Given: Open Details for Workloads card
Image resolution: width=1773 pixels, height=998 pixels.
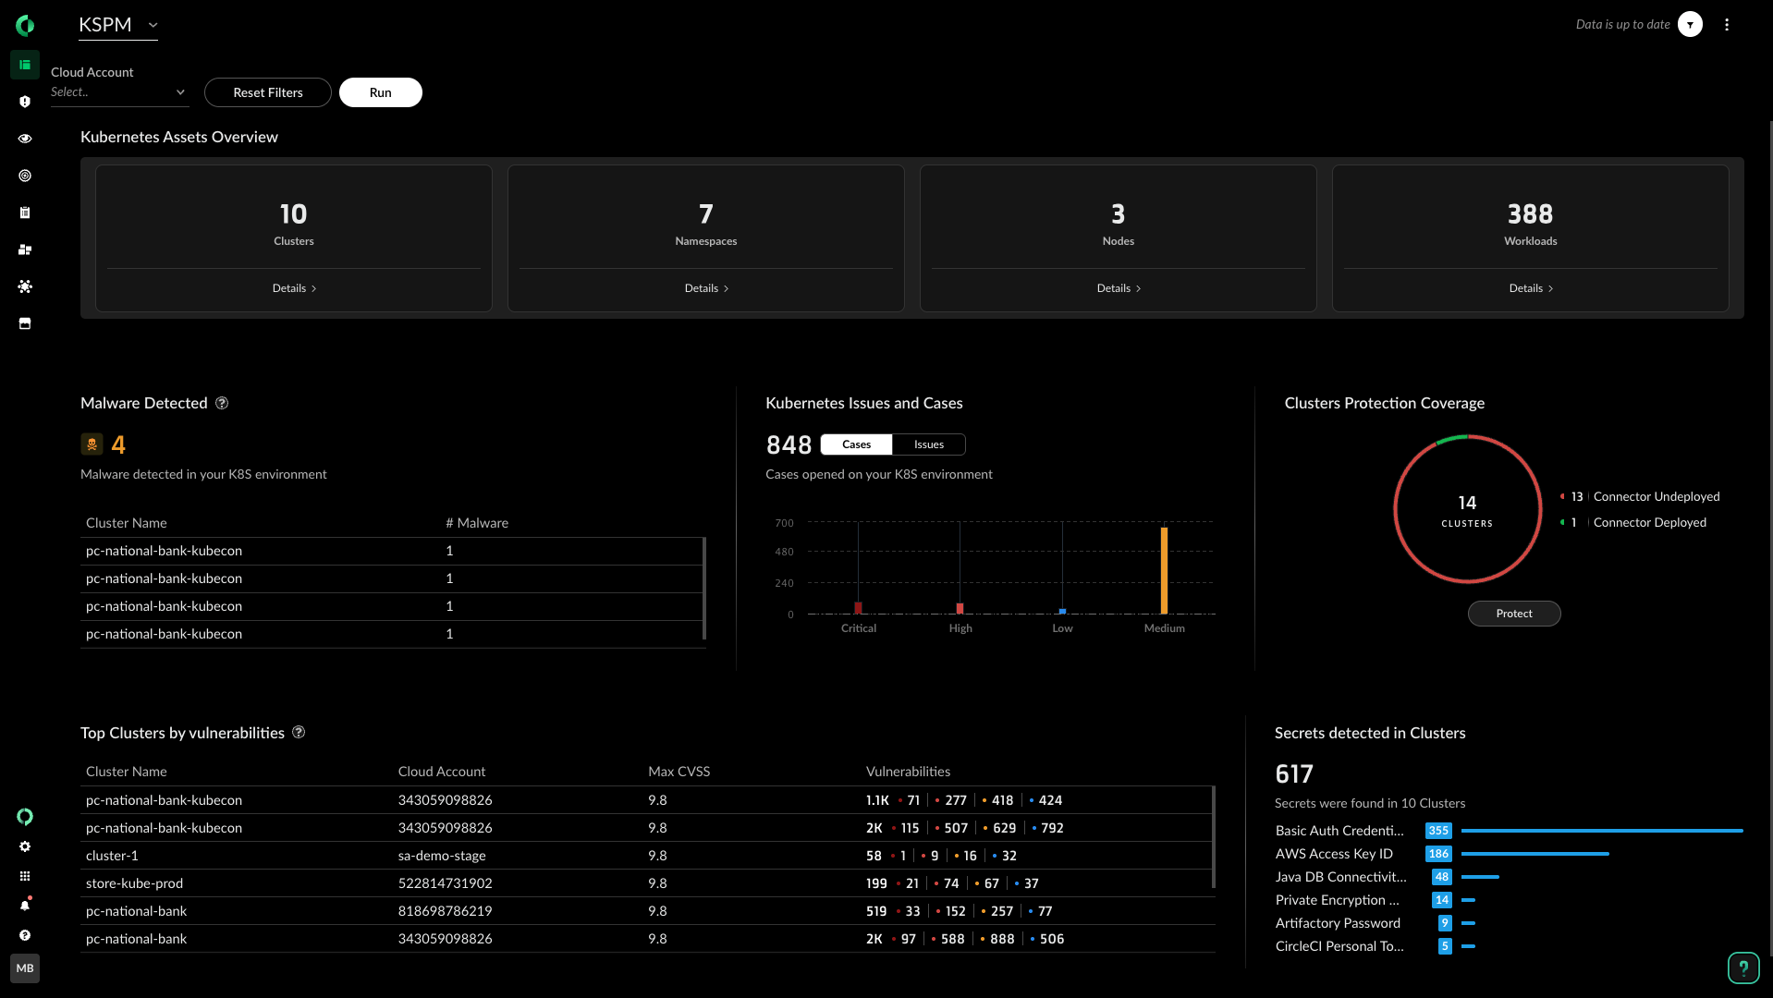Looking at the screenshot, I should click(1530, 288).
